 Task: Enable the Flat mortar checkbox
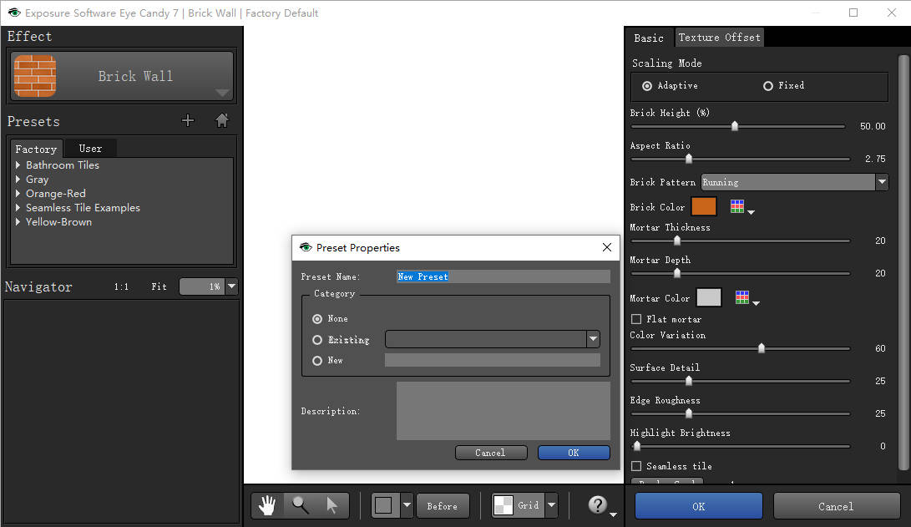[636, 319]
